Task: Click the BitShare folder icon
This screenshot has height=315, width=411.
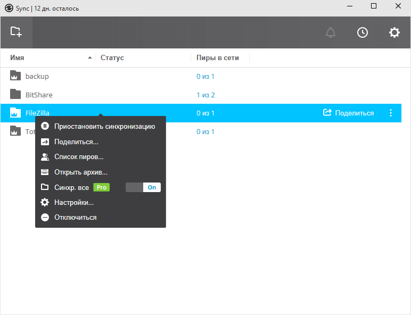Action: (15, 94)
